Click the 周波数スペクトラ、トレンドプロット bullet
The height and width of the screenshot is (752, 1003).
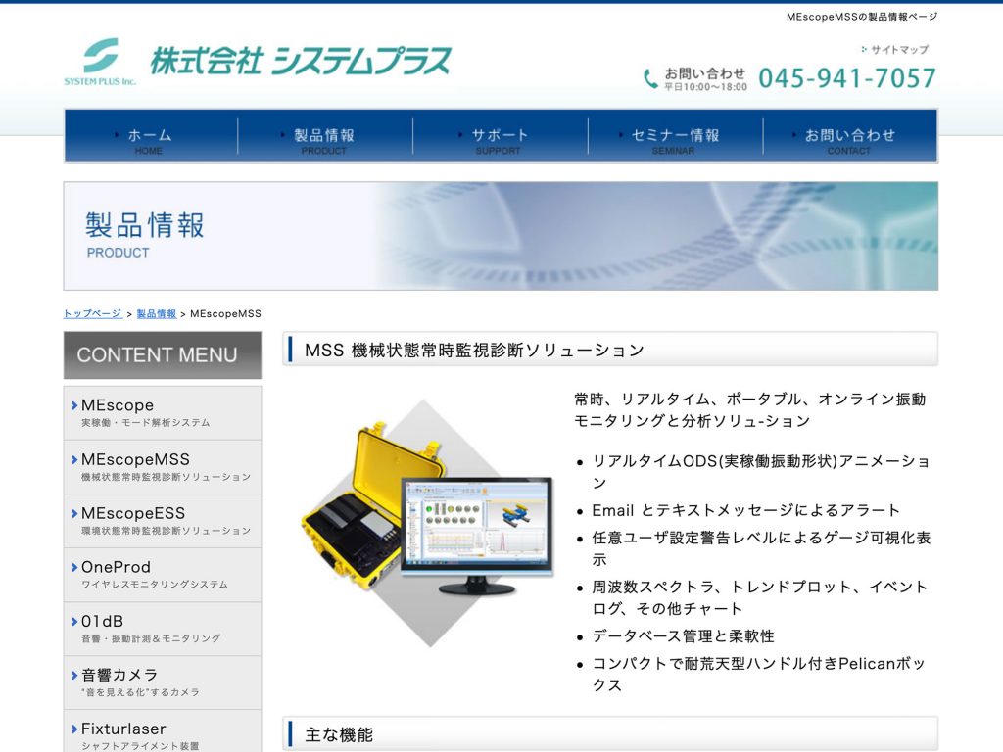[x=760, y=597]
